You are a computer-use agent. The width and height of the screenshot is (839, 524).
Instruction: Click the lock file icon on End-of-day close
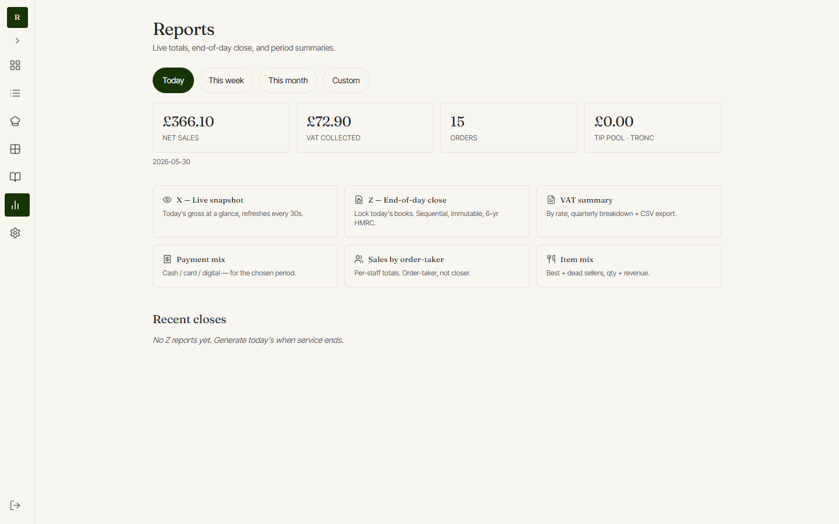tap(359, 200)
